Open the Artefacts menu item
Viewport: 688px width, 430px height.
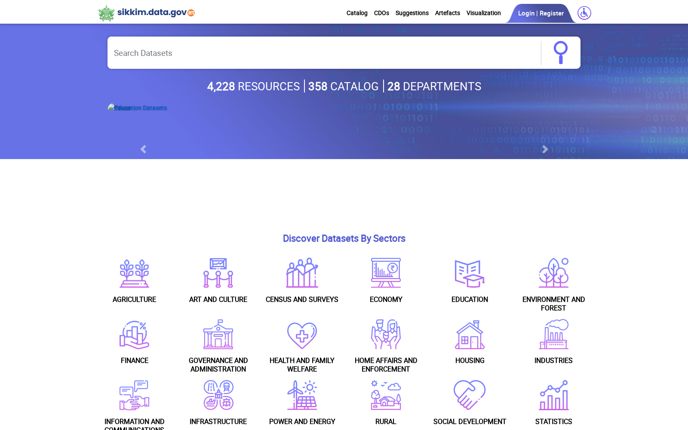pos(447,13)
